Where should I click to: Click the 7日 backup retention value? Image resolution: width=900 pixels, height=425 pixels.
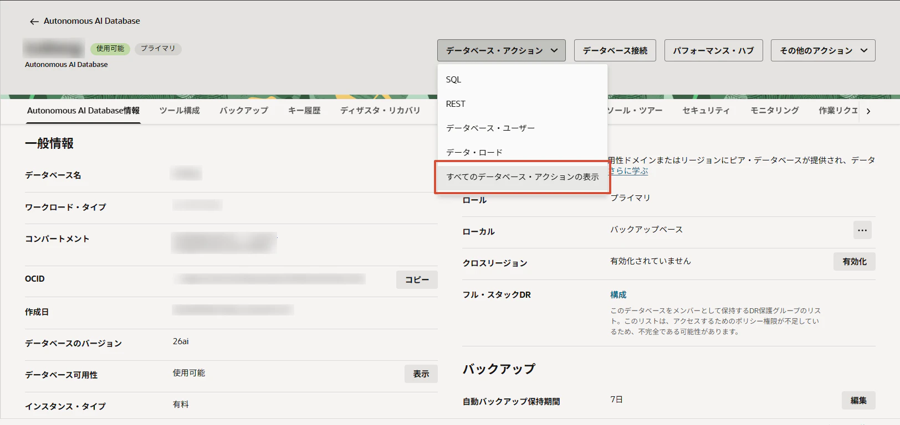point(617,400)
